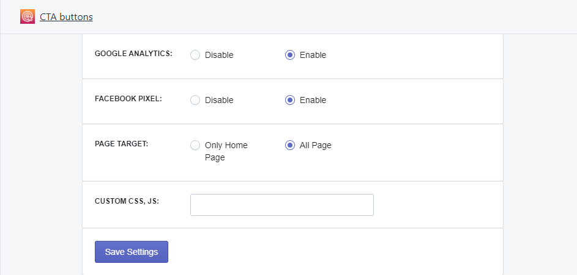Viewport: 577px width, 275px height.
Task: Click the FACEBOOK PIXEL label
Action: coord(128,99)
